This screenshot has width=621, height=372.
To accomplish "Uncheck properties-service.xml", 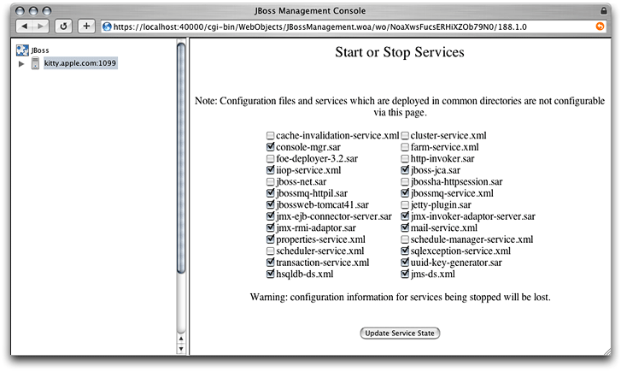I will click(x=270, y=239).
